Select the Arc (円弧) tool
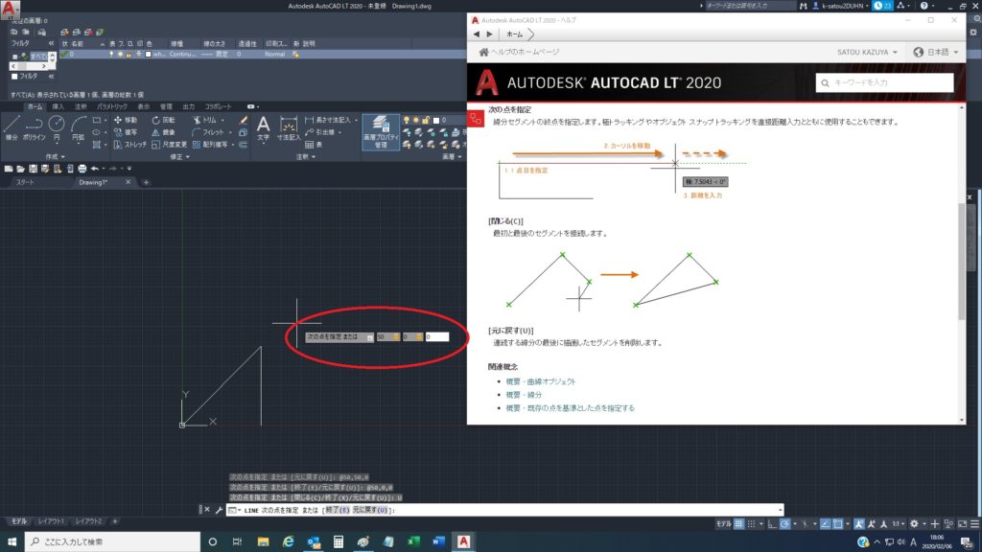 pyautogui.click(x=79, y=127)
